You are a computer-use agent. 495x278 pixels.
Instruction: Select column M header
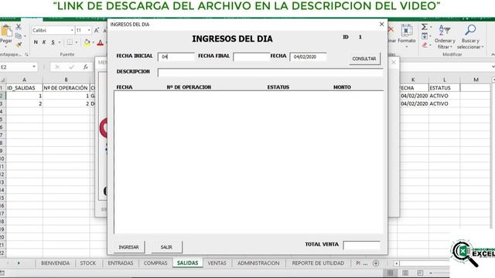[476, 80]
